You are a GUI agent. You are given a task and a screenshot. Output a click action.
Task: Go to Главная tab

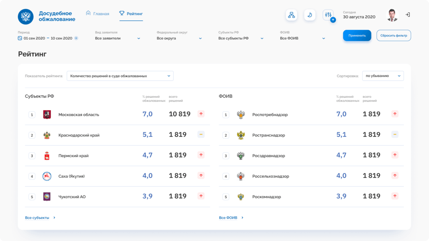click(98, 14)
